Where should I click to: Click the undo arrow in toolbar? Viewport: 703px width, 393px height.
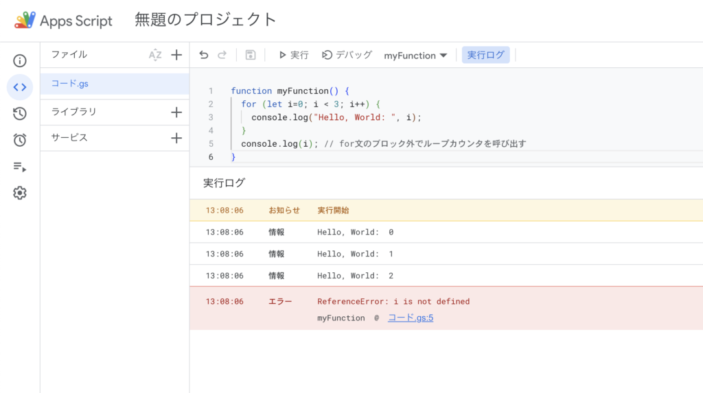click(204, 55)
